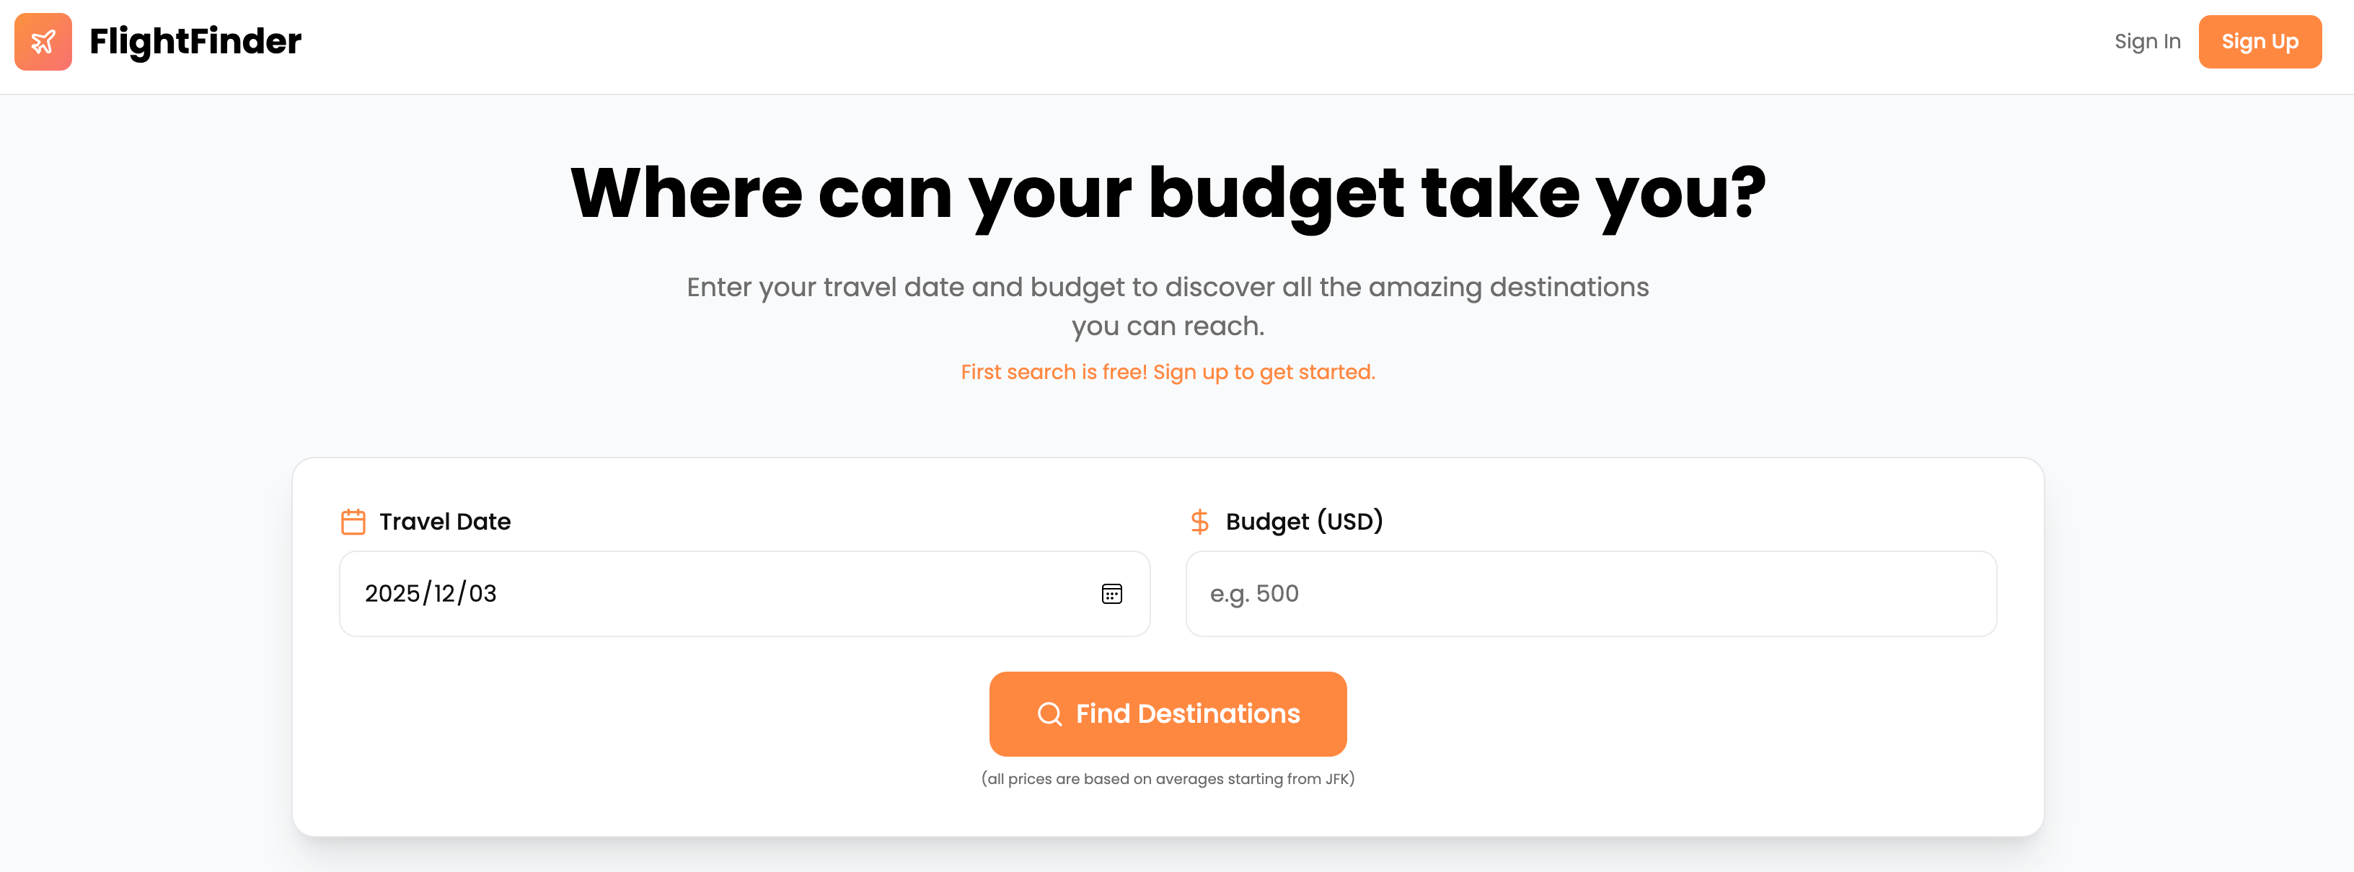Click the JFK pricing disclaimer note

click(1167, 779)
